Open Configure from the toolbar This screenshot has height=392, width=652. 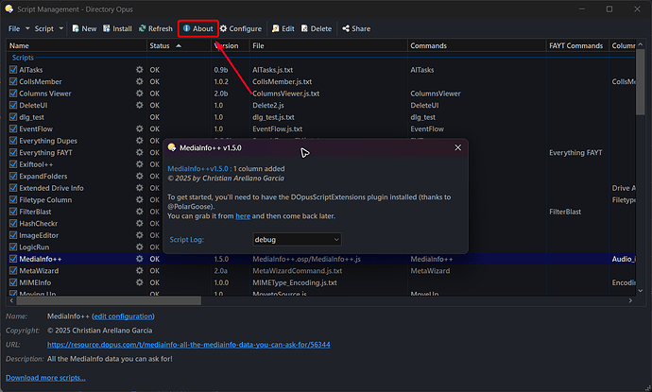(240, 28)
